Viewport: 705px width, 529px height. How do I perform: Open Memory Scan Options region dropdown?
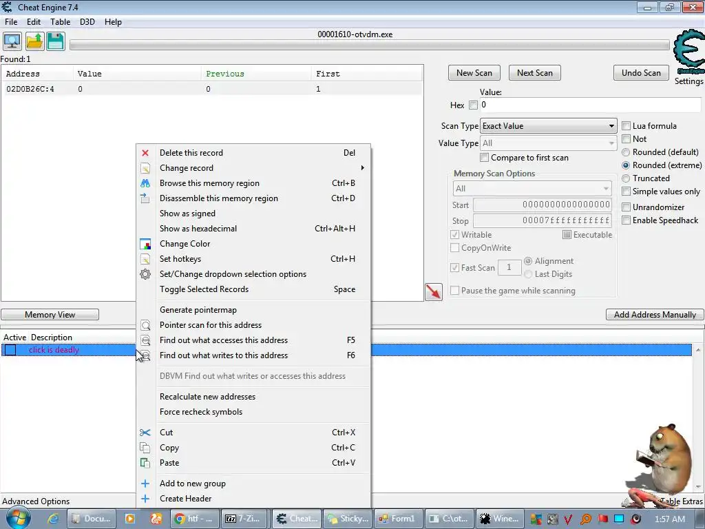tap(532, 189)
